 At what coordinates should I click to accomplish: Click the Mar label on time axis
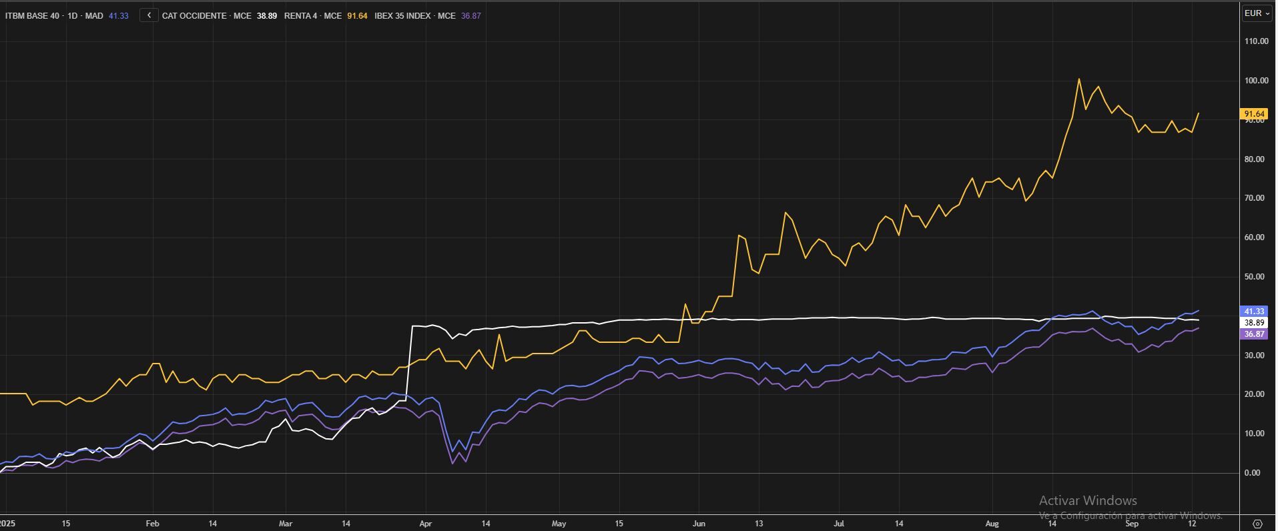(286, 524)
